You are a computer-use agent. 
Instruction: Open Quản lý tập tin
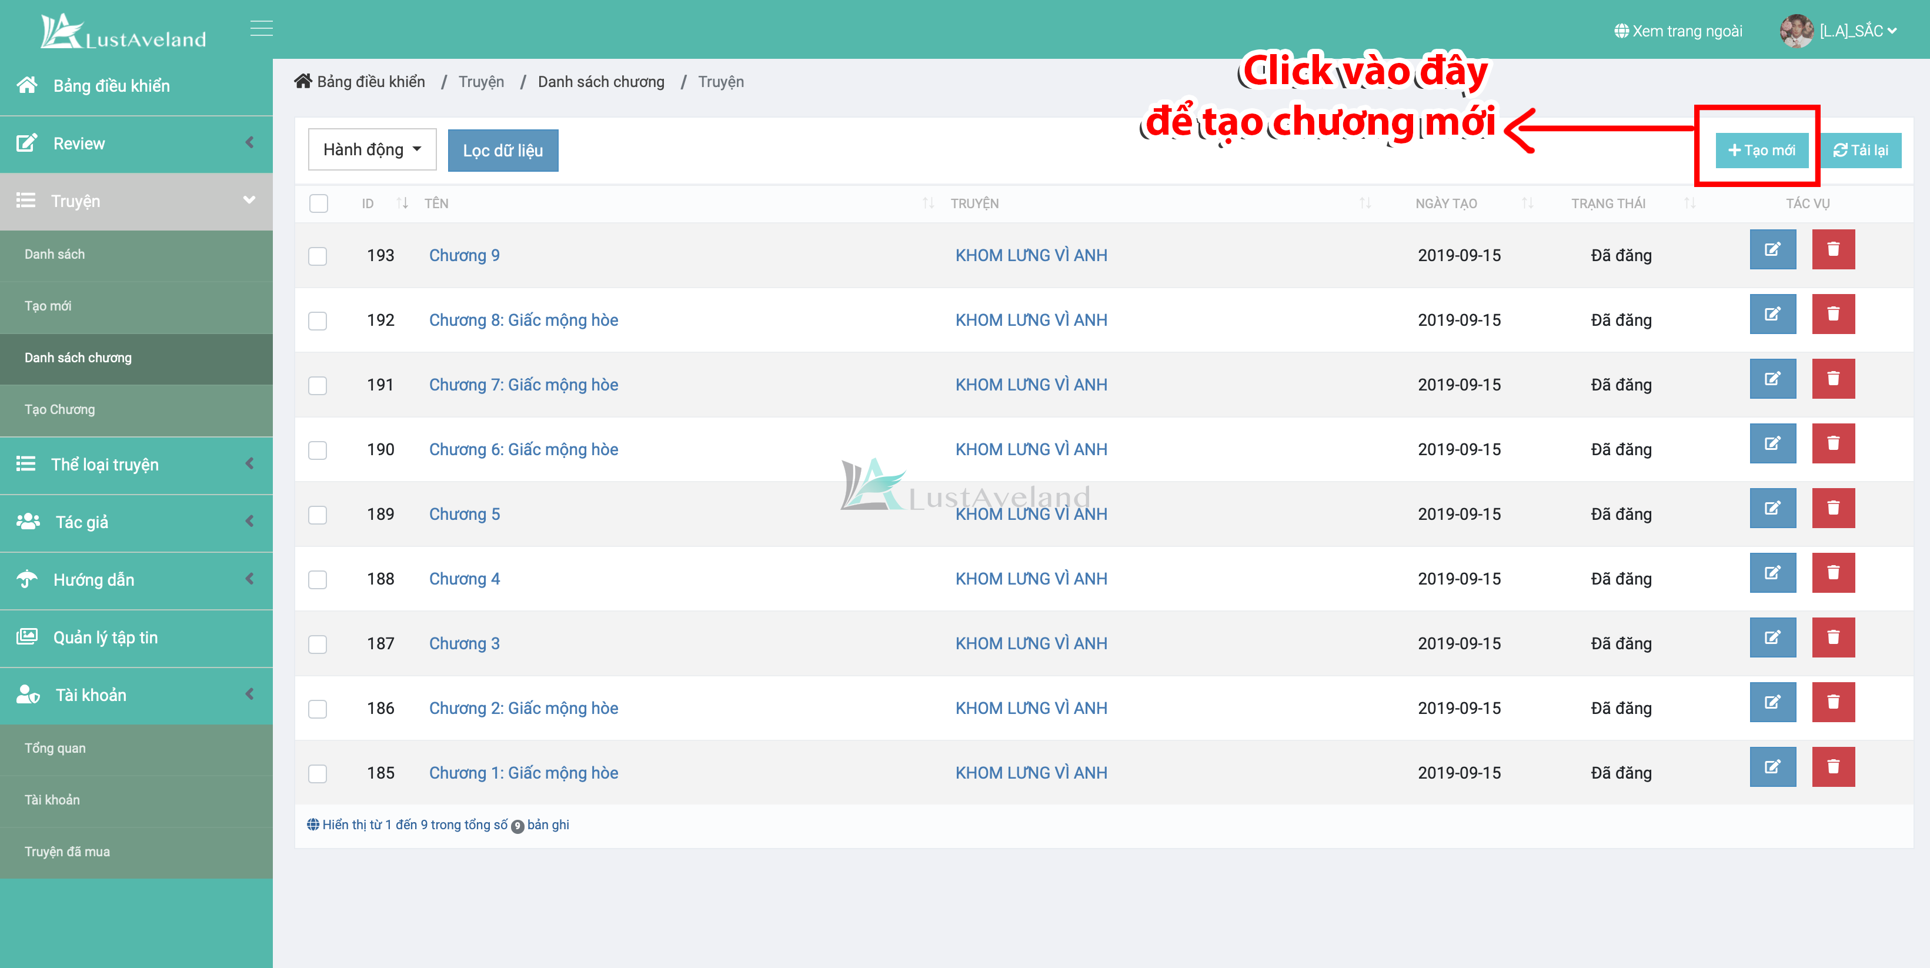pyautogui.click(x=136, y=637)
